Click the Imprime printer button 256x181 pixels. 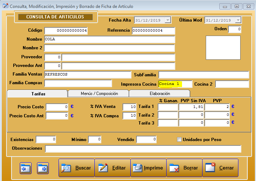coord(148,168)
